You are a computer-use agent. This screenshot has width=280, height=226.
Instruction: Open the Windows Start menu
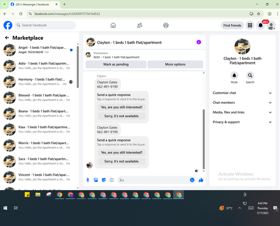coord(6,208)
